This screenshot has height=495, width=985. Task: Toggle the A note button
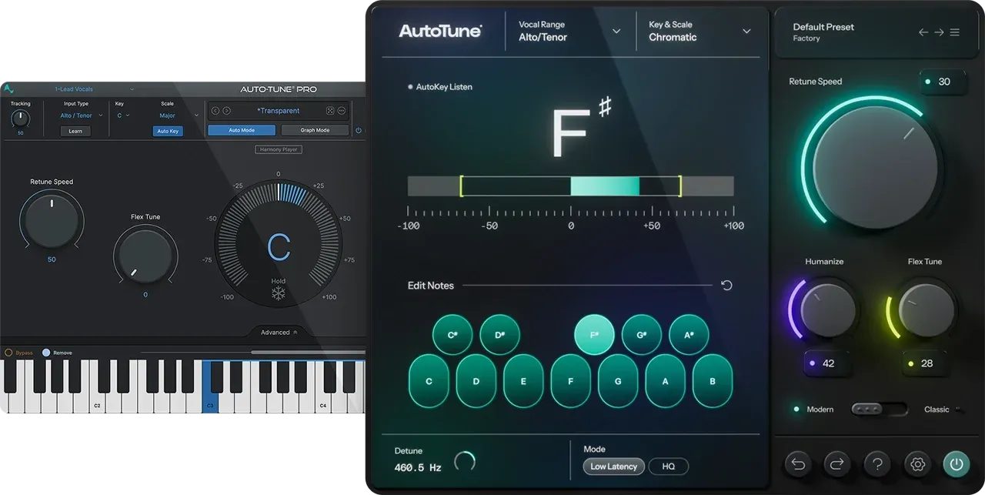coord(666,381)
